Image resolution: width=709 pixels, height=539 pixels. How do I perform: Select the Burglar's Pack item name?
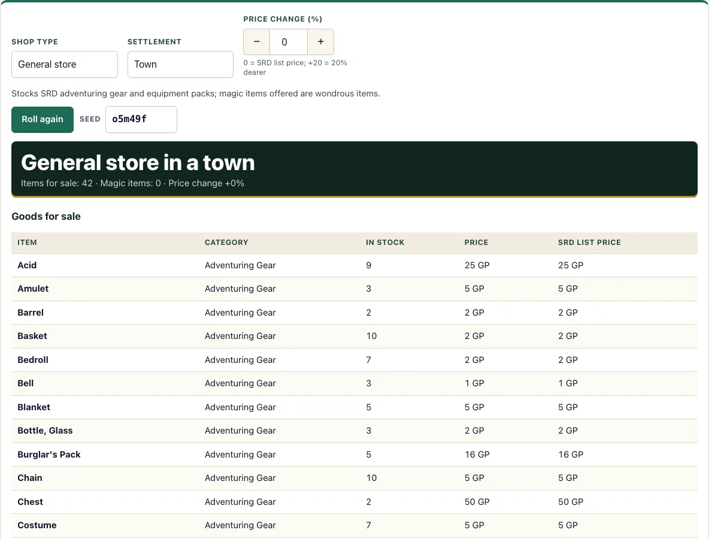click(x=49, y=455)
